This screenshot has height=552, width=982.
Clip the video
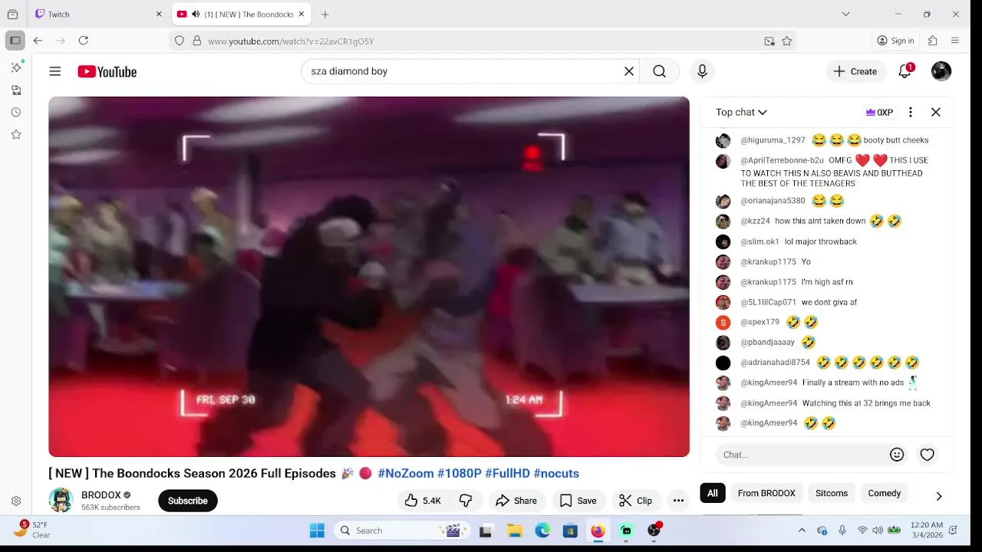coord(636,501)
